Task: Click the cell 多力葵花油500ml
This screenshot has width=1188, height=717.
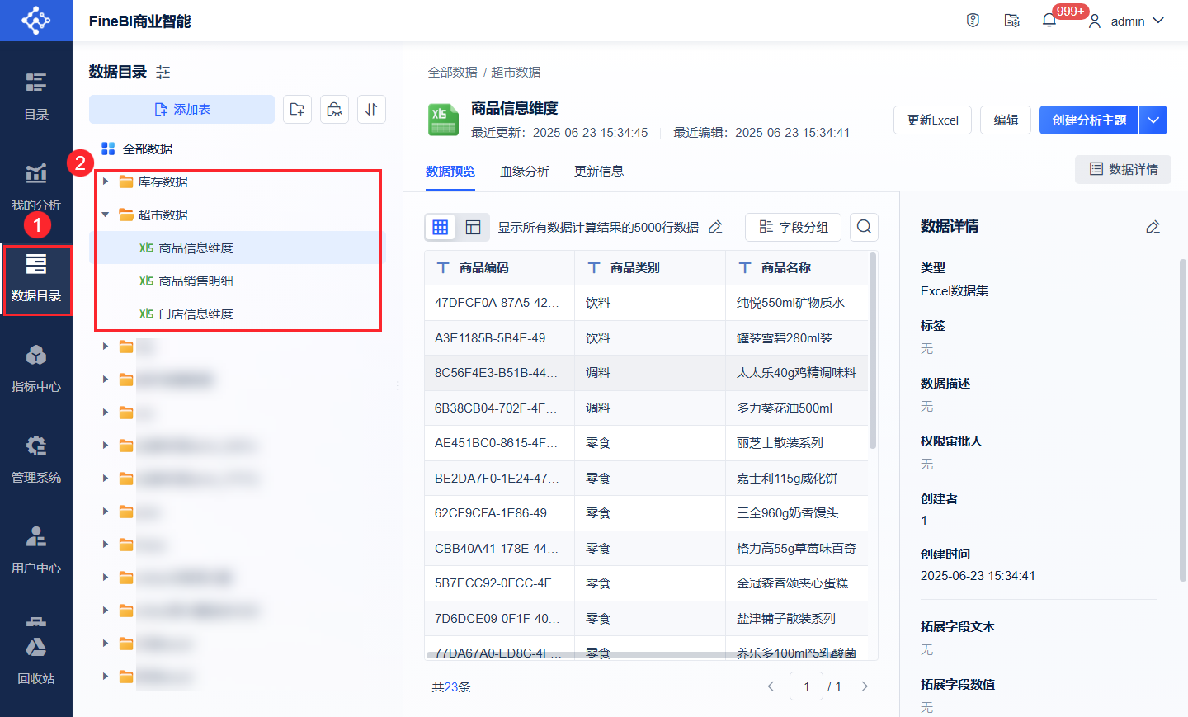Action: [x=797, y=408]
